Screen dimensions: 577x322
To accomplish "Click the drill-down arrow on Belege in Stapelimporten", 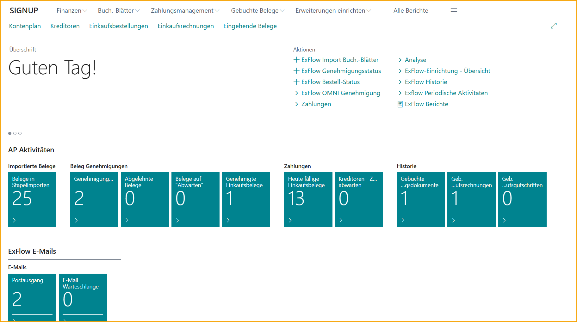I will [x=14, y=220].
